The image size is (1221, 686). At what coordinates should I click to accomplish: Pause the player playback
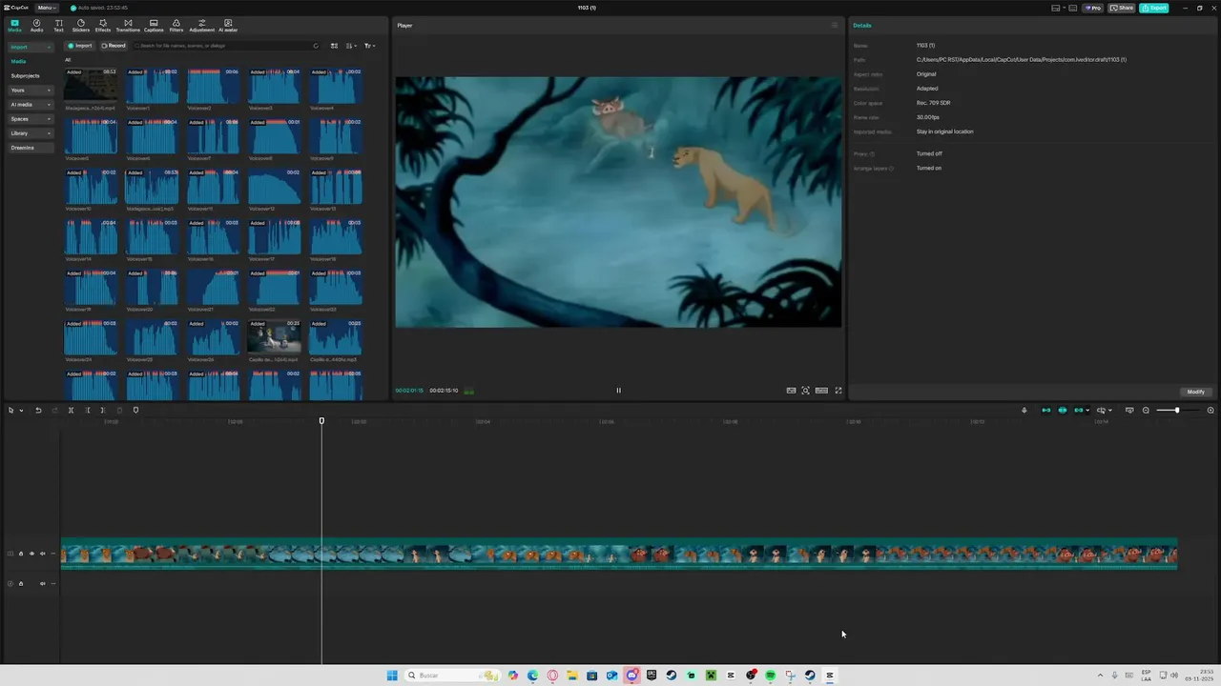pyautogui.click(x=618, y=391)
